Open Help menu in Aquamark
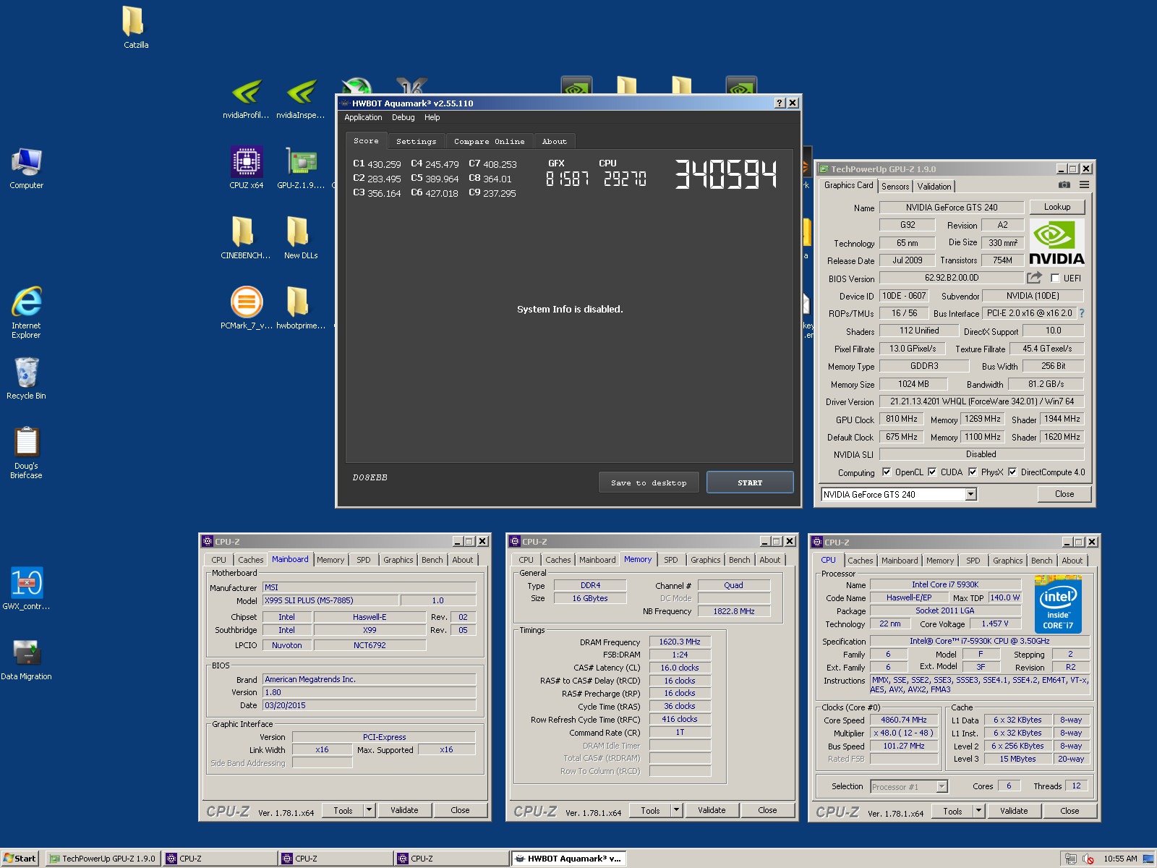The image size is (1157, 868). (432, 117)
